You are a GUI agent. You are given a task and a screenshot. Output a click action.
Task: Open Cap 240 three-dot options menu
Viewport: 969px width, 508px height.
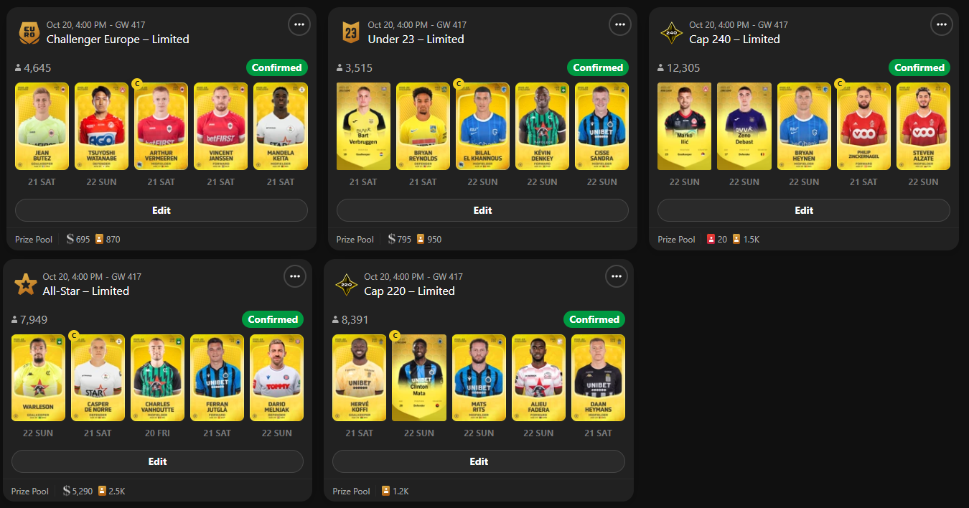942,24
